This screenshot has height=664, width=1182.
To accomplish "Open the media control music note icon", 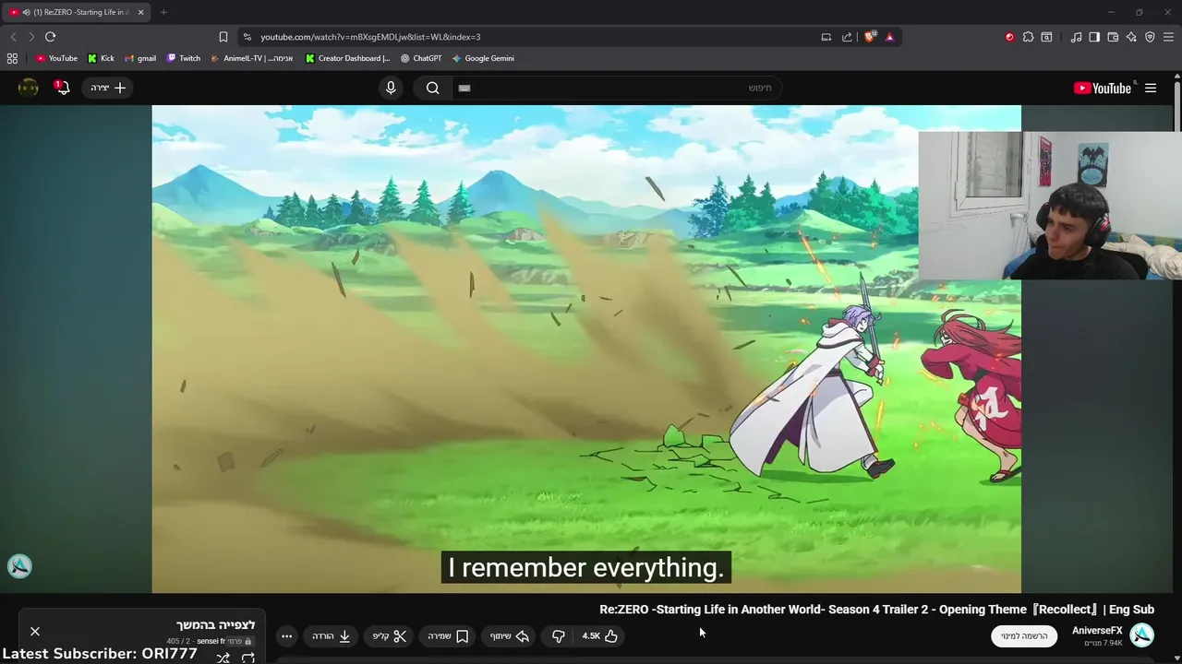I will 1076,37.
